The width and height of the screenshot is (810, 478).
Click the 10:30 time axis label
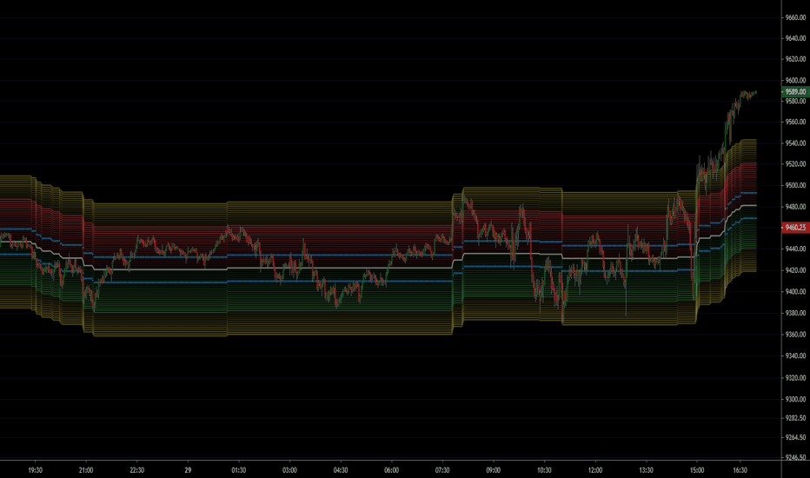544,470
